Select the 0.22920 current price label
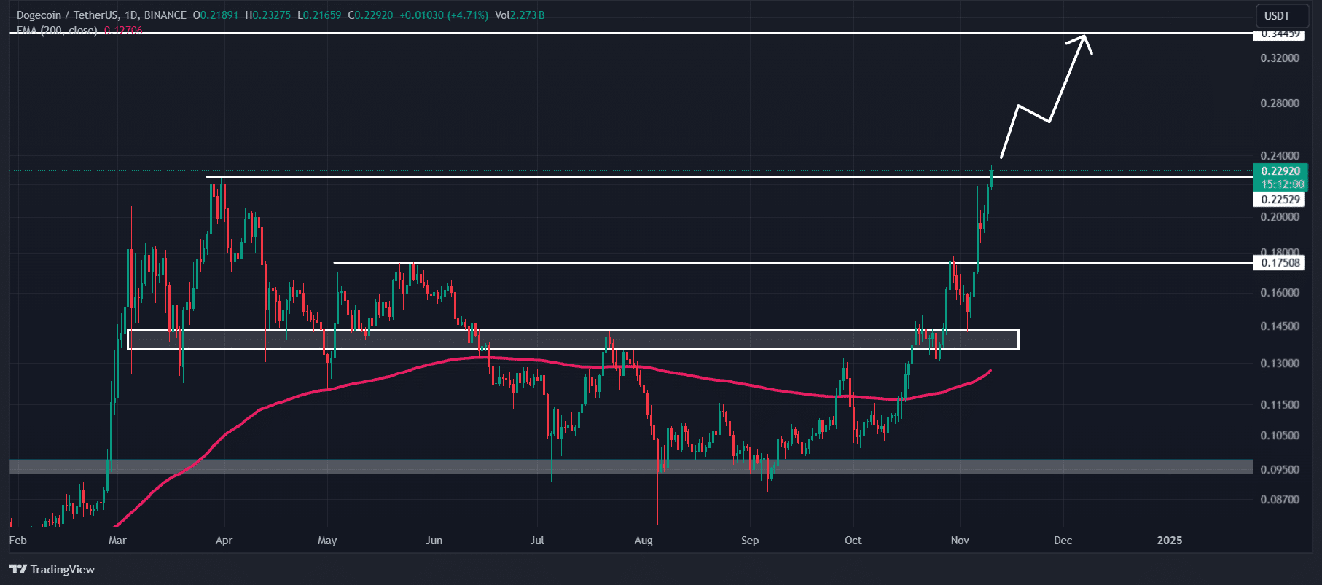 [x=1280, y=171]
